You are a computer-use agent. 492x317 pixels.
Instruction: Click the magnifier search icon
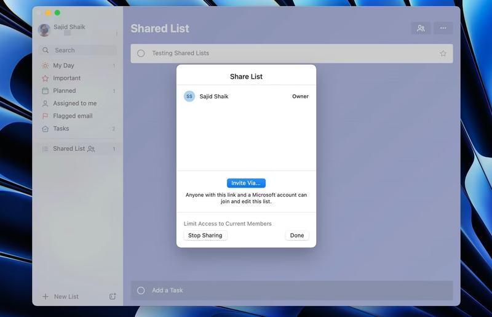click(x=46, y=50)
